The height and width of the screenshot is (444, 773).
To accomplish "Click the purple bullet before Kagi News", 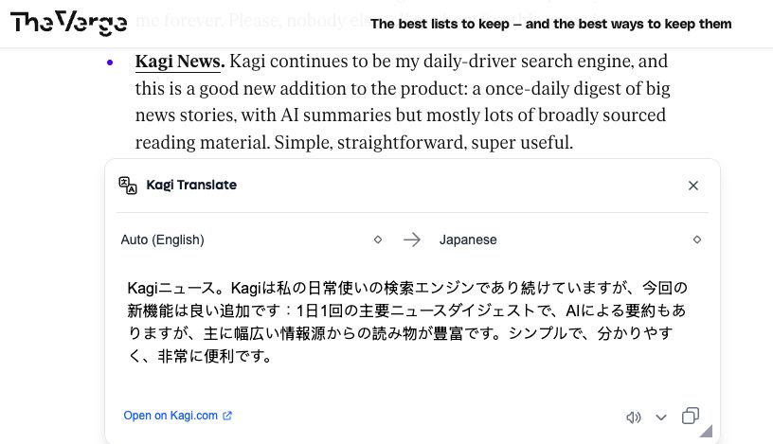I will pyautogui.click(x=110, y=63).
